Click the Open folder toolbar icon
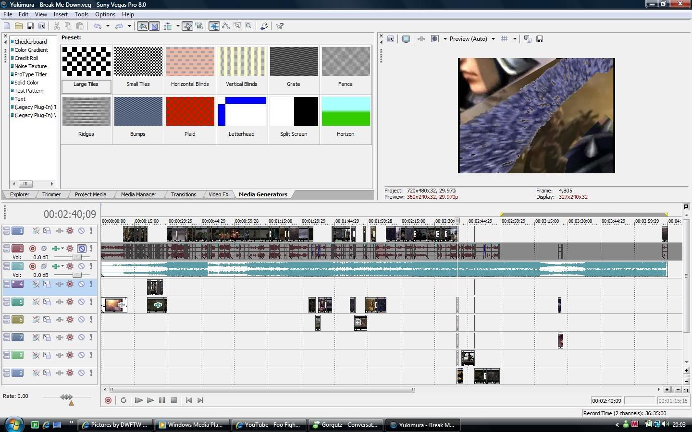This screenshot has height=432, width=692. [18, 26]
